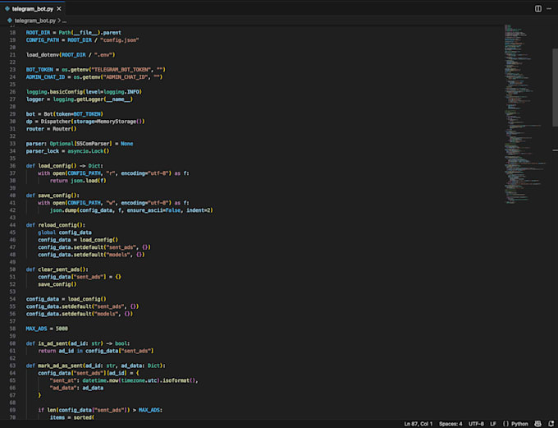558x428 pixels.
Task: Click 'global config_data' statement
Action: pos(65,232)
